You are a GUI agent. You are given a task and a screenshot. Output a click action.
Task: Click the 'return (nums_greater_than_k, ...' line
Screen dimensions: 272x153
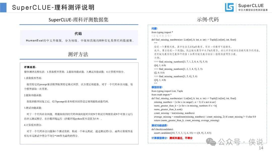187,120
